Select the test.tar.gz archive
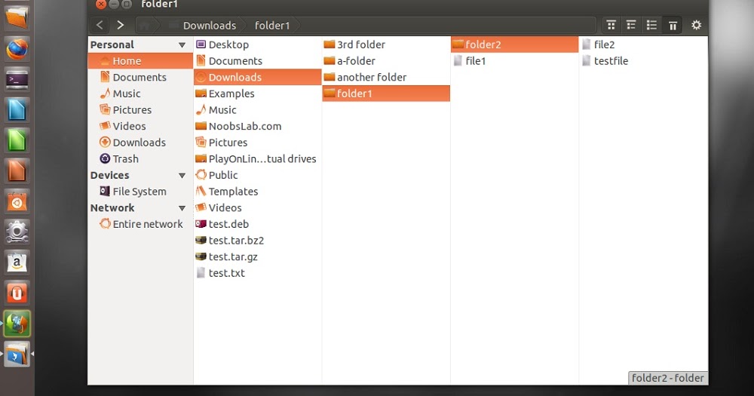The image size is (754, 396). (258, 257)
